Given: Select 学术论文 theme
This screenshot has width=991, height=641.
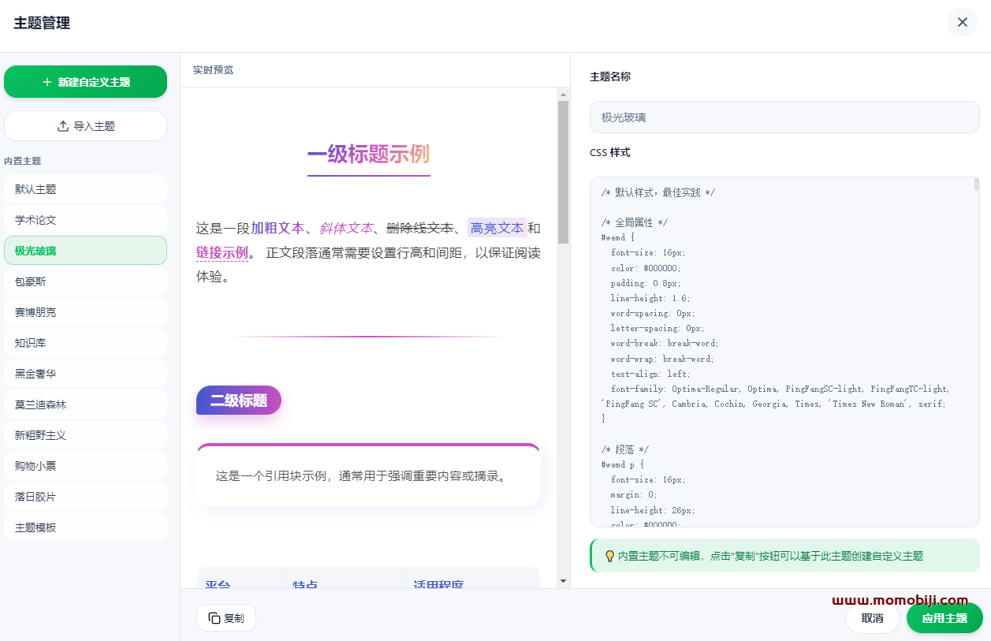Looking at the screenshot, I should (85, 220).
